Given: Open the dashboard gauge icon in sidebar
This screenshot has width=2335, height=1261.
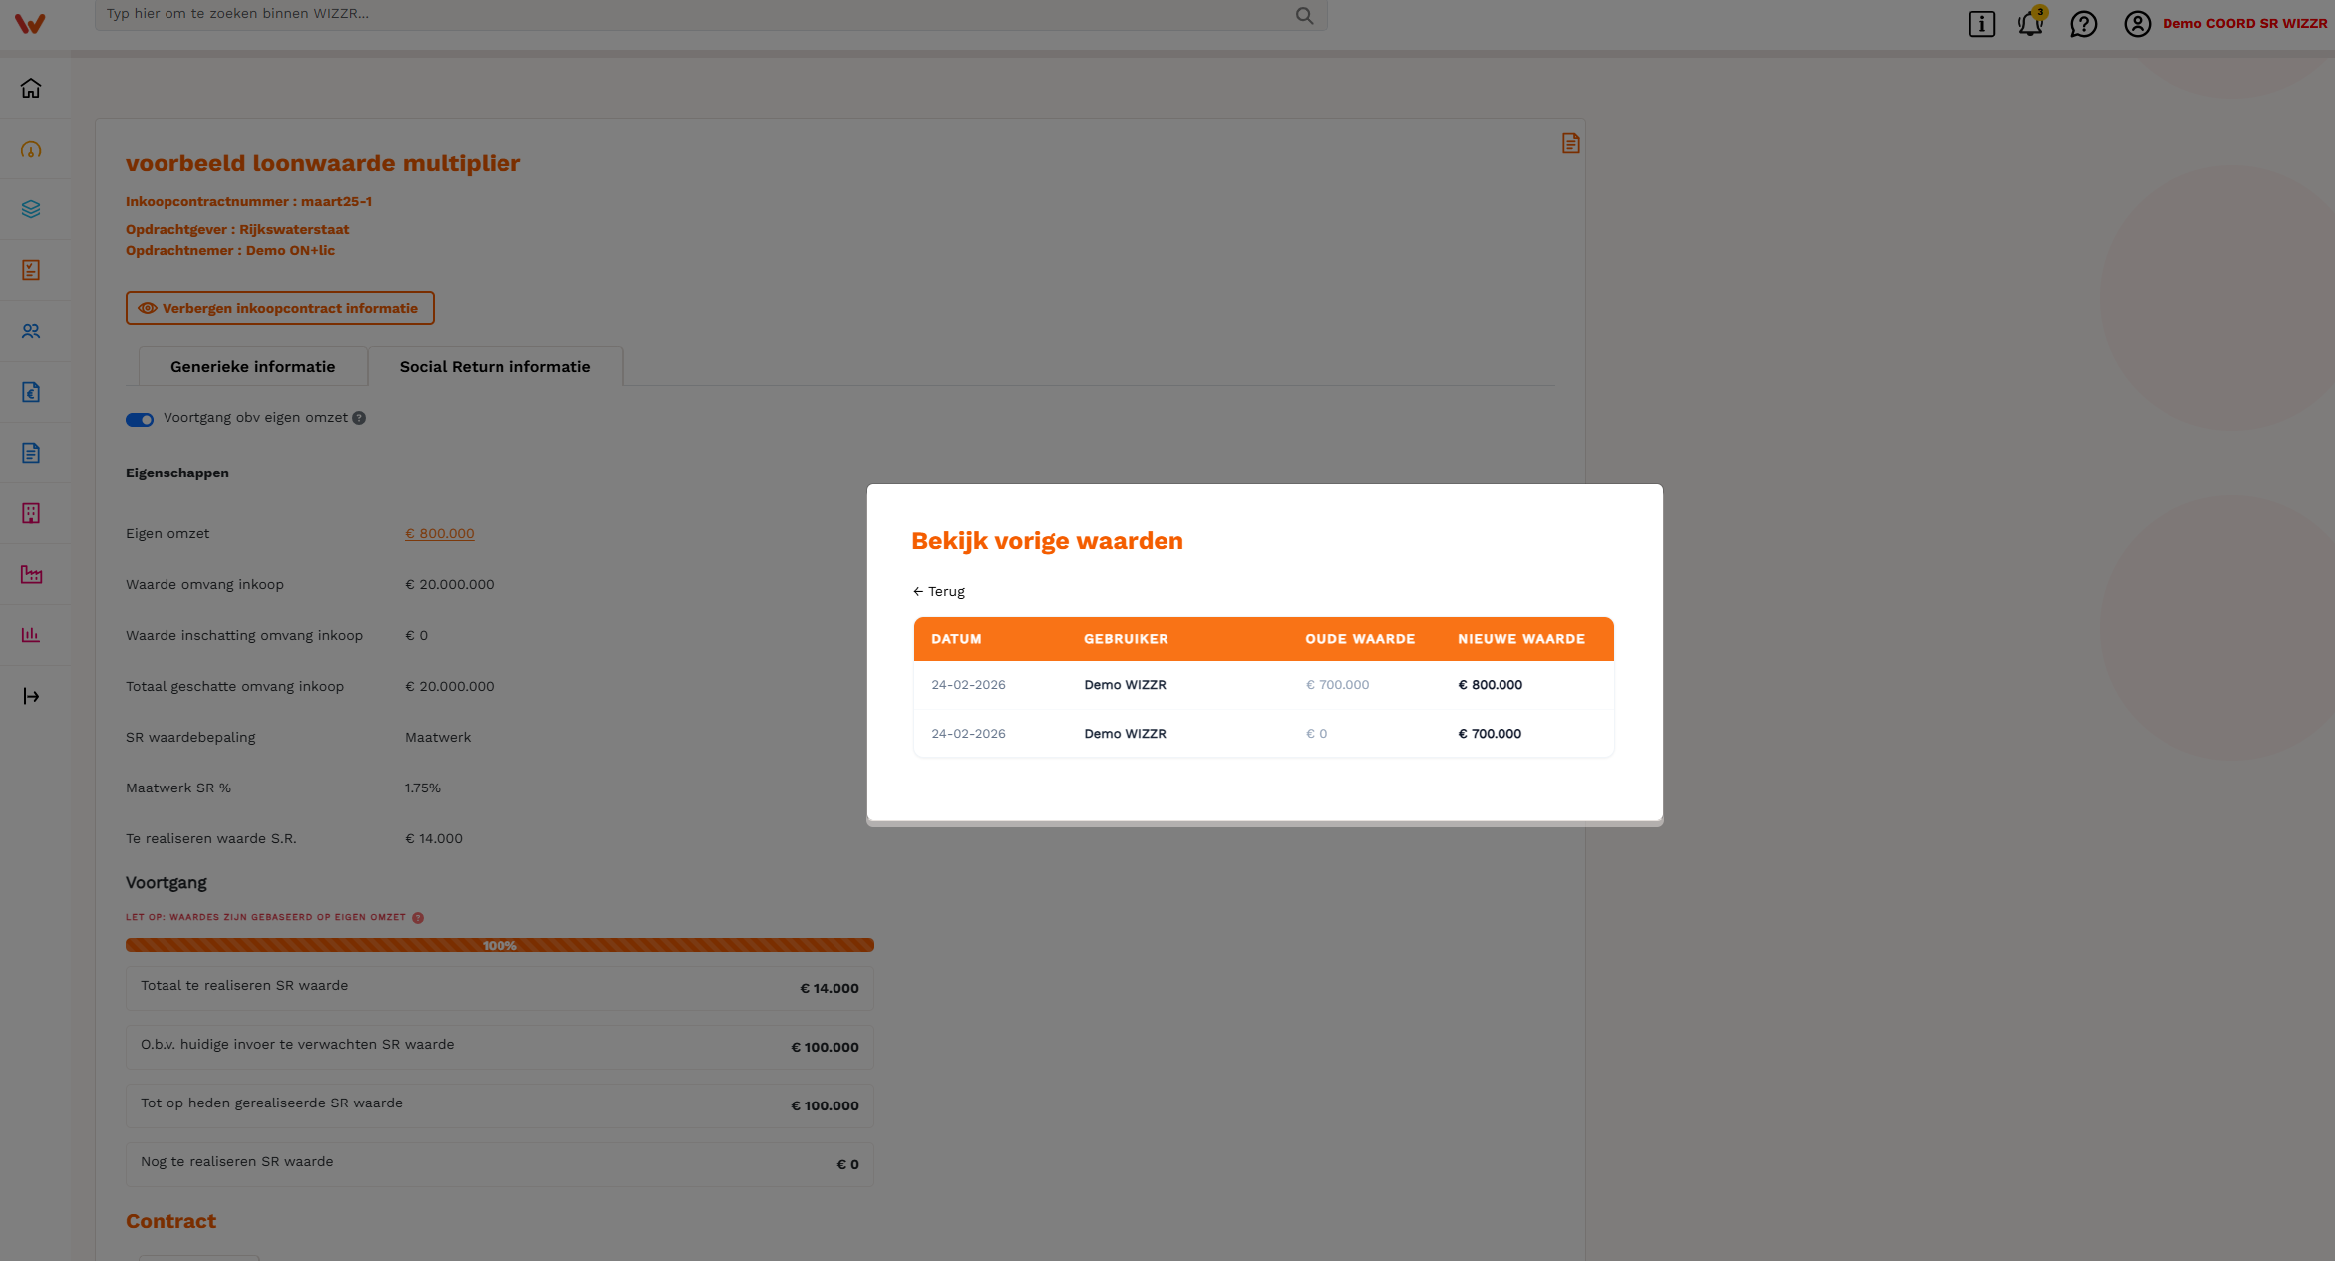Looking at the screenshot, I should tap(31, 150).
